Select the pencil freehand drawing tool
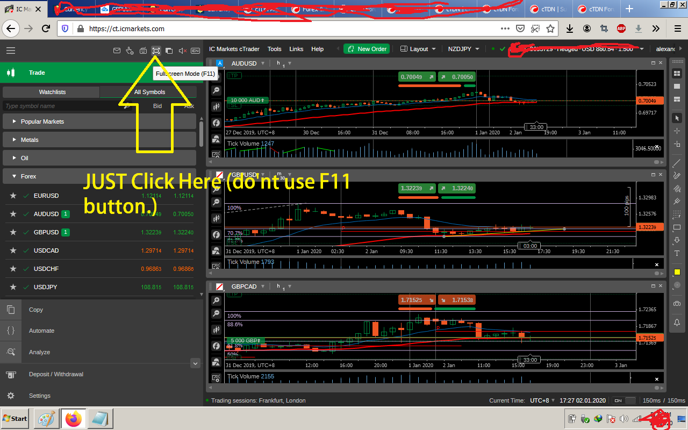688x430 pixels. 677,176
